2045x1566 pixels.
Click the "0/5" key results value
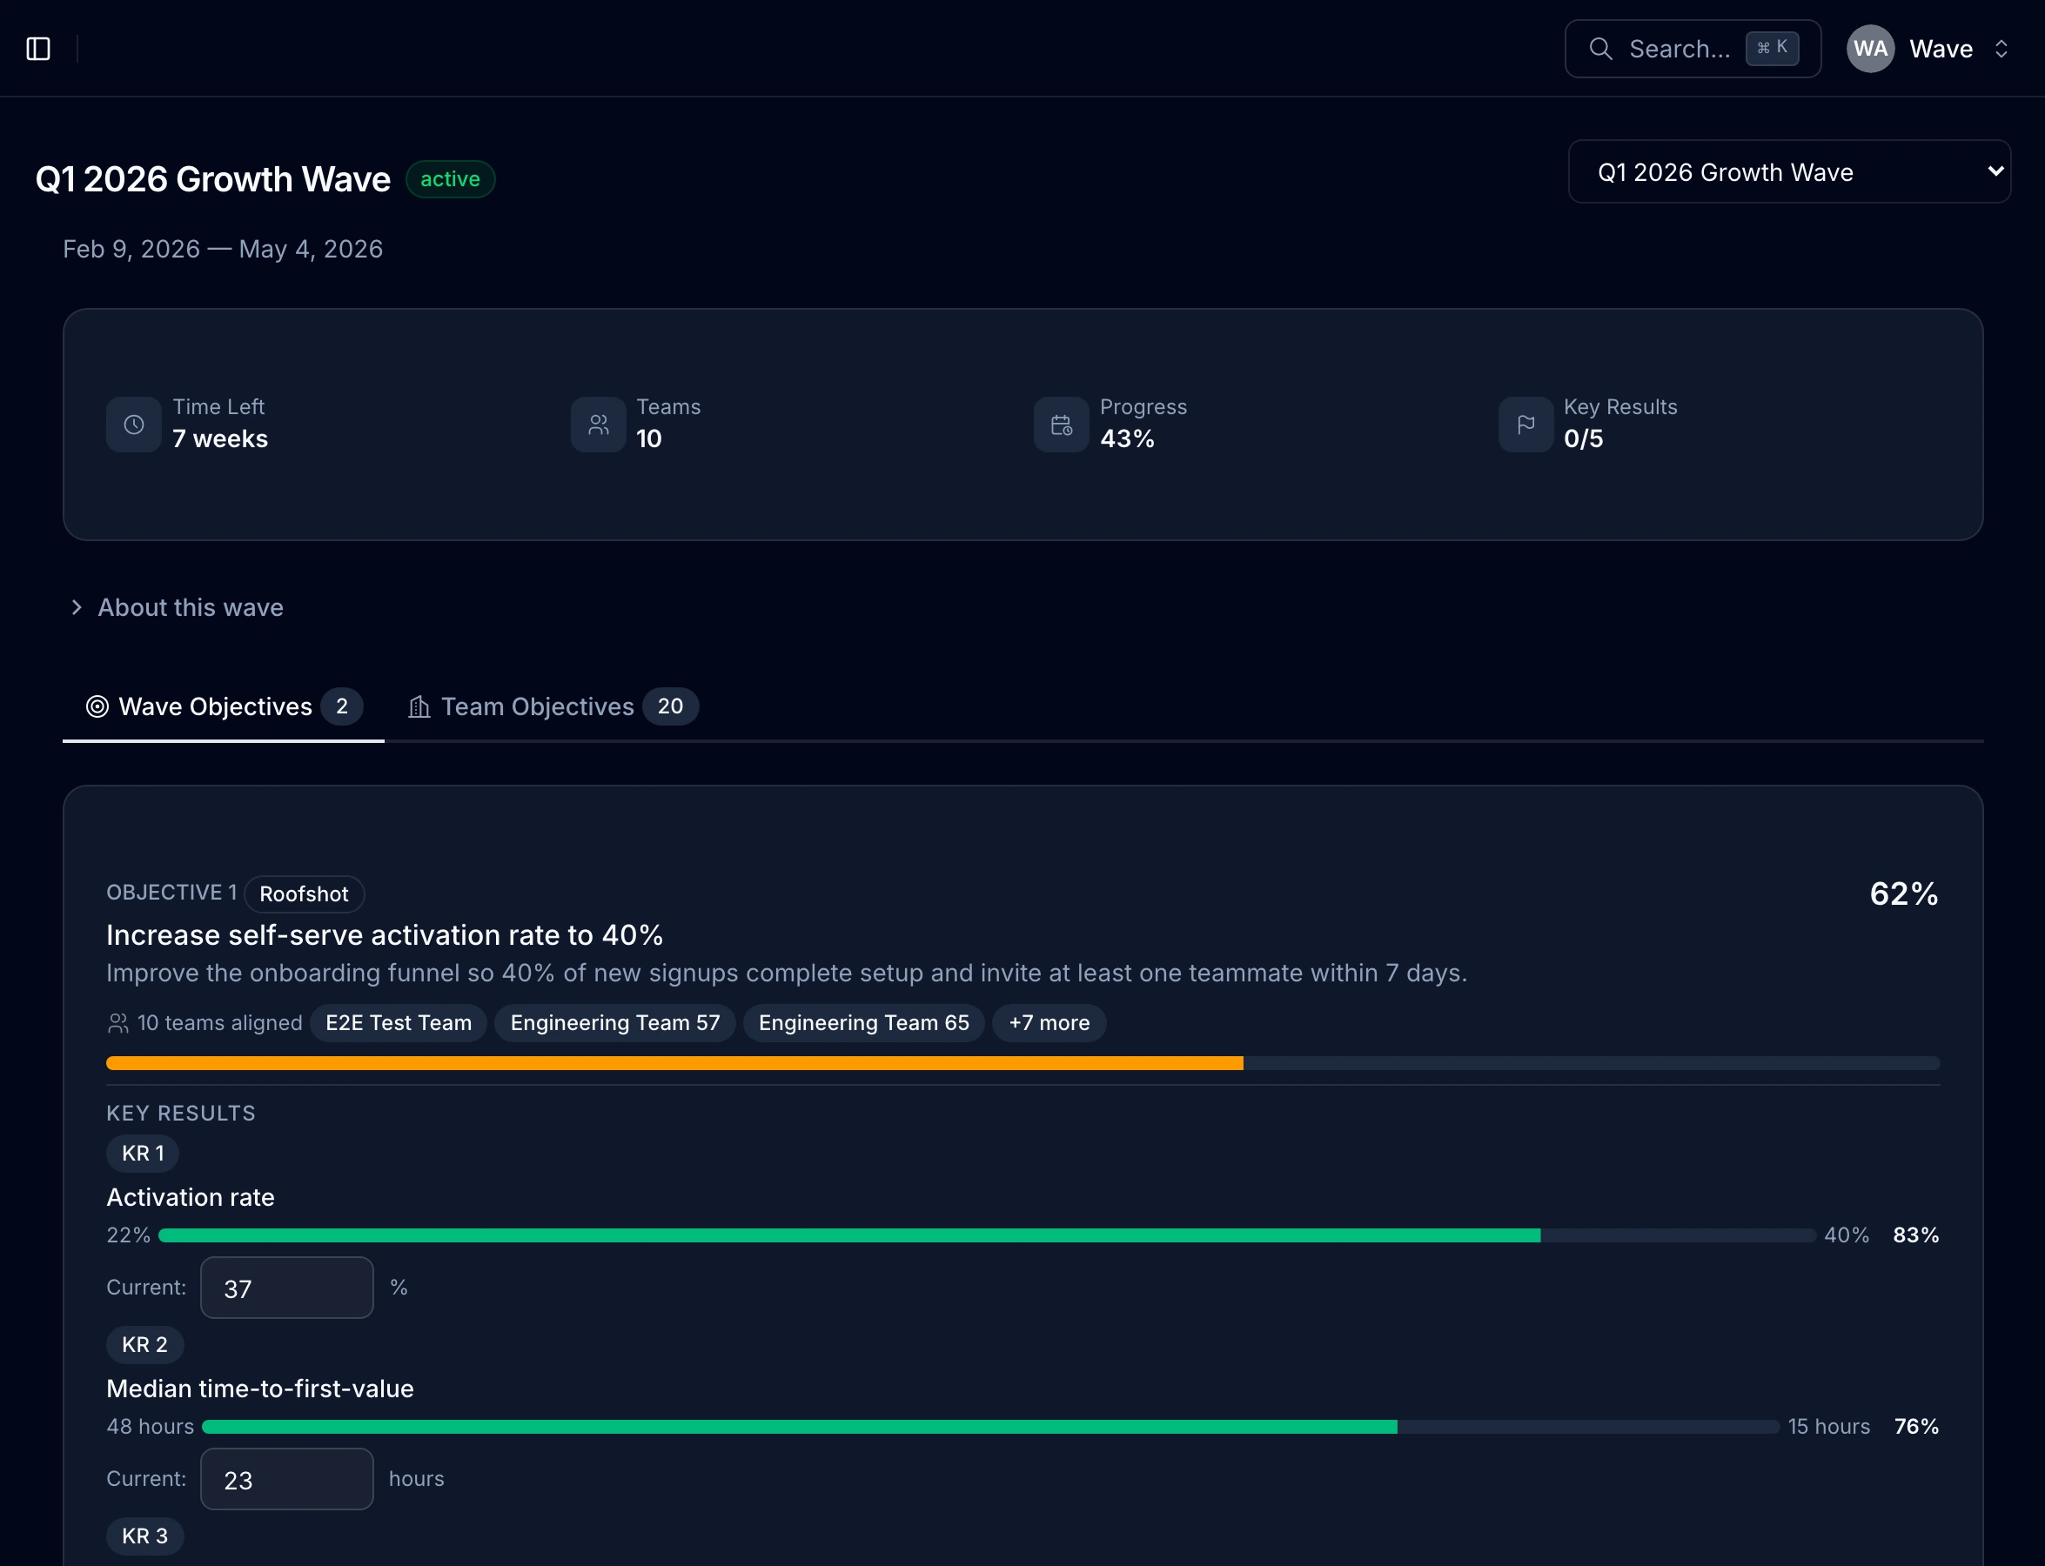1584,439
